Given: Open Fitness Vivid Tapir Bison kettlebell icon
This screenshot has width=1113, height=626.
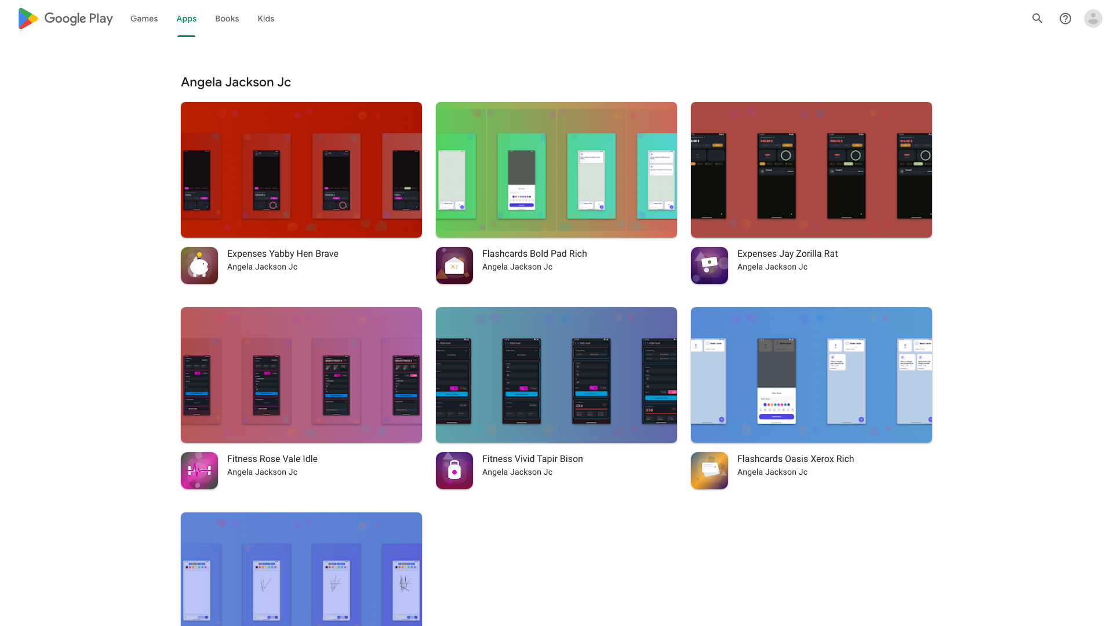Looking at the screenshot, I should tap(454, 471).
